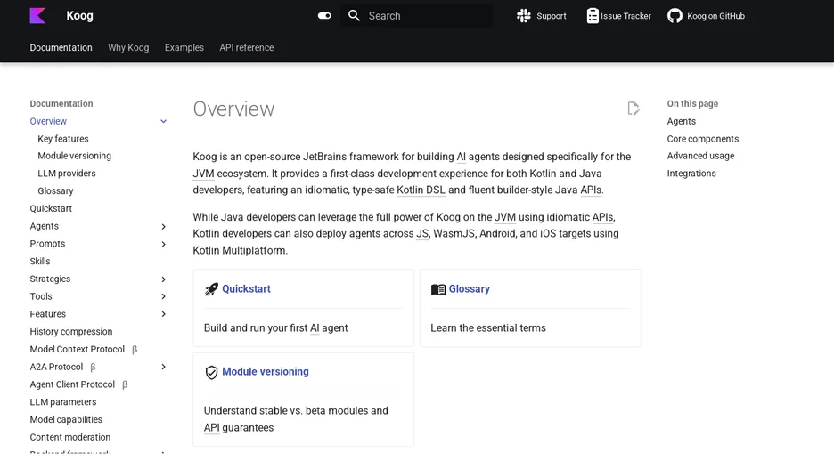Open Model Context Protocol in the sidebar

(x=78, y=349)
